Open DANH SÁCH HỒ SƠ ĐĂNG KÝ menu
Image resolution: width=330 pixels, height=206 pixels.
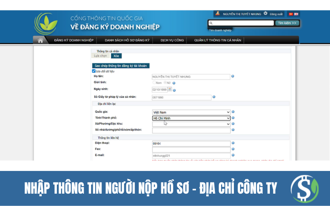(x=127, y=40)
